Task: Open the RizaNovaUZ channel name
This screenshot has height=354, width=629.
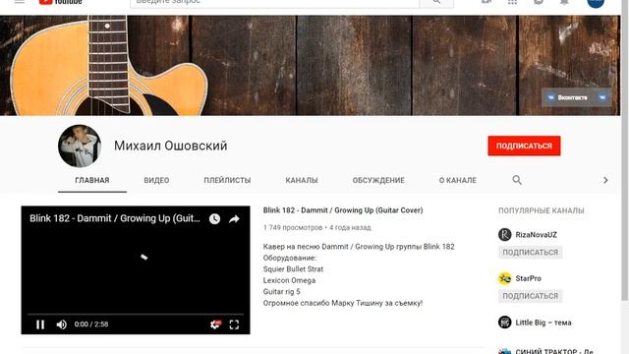Action: coord(536,235)
